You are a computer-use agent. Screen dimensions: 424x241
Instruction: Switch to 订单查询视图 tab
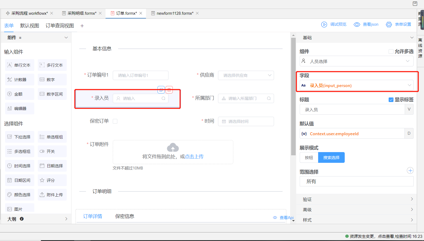[60, 26]
